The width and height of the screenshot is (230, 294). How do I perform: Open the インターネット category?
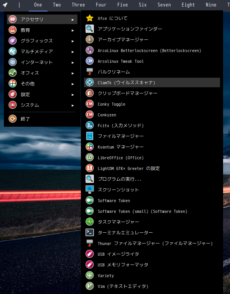(x=42, y=62)
